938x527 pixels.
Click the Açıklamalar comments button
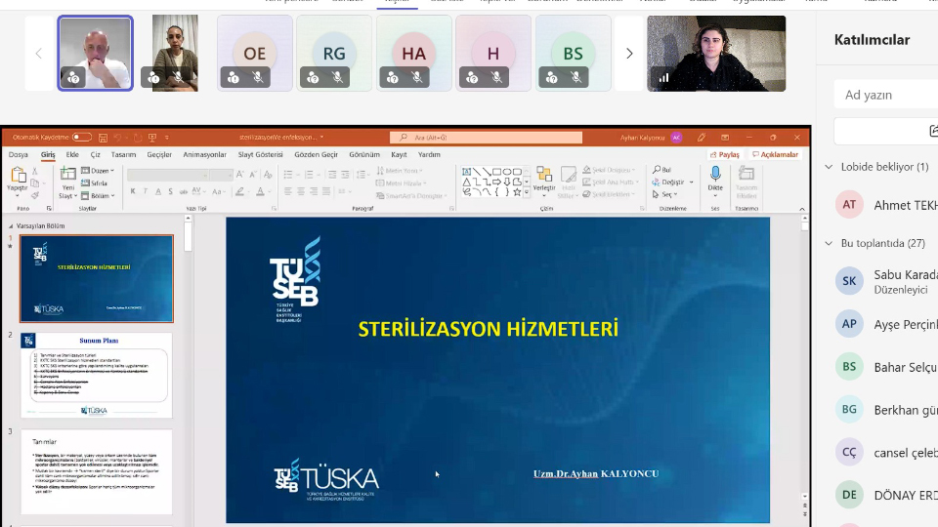[776, 154]
